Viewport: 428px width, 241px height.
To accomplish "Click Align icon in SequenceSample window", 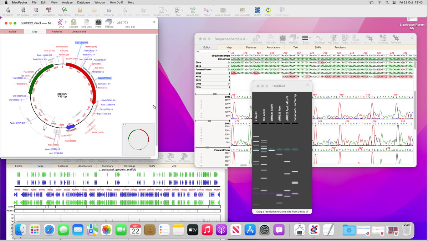I will click(345, 39).
